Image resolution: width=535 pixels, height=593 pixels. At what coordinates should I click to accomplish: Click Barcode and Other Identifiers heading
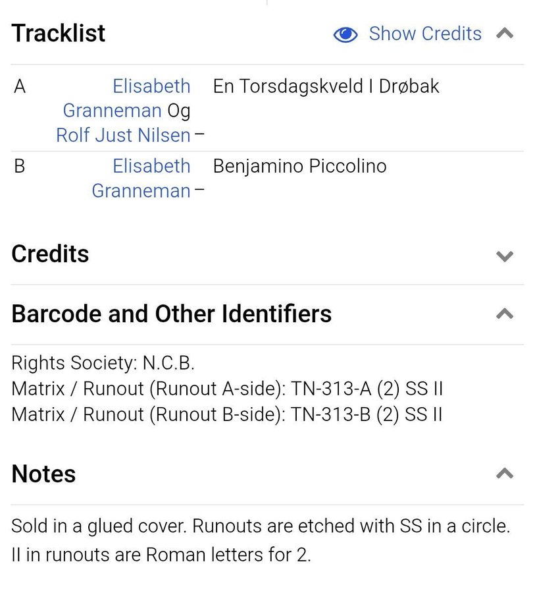point(171,314)
